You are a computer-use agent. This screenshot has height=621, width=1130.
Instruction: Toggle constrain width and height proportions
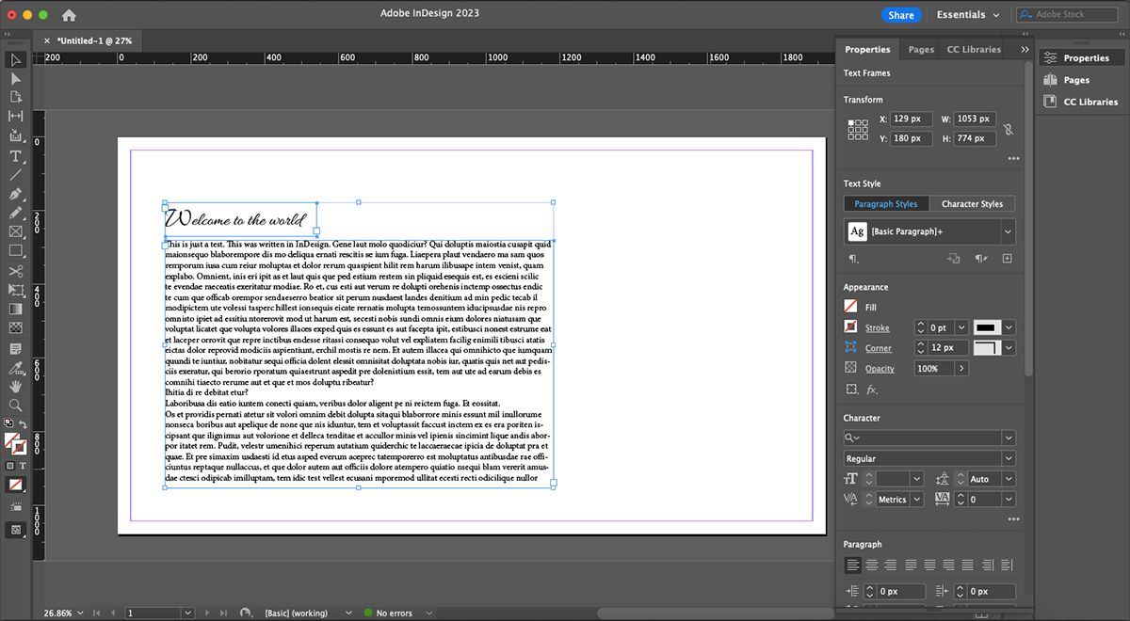1009,129
